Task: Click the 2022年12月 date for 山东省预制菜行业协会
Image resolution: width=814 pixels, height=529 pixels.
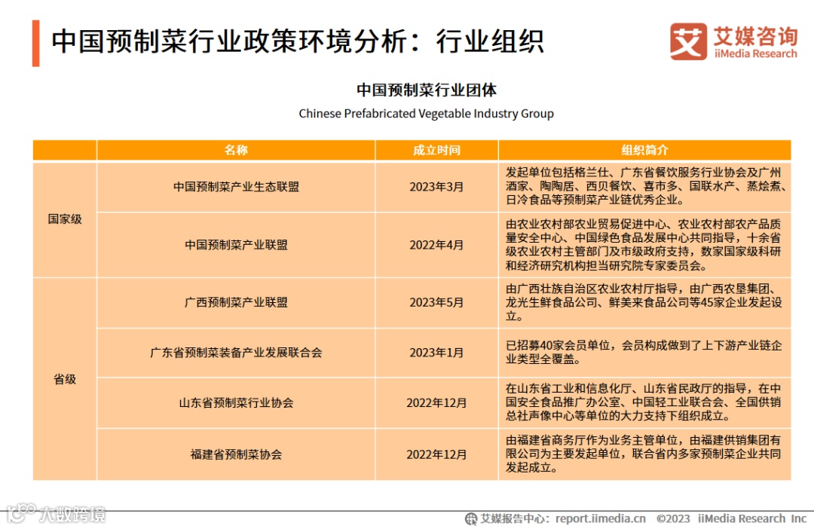Action: [436, 403]
